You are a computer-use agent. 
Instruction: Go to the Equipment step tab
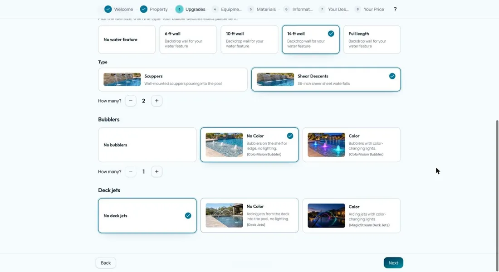[x=227, y=9]
